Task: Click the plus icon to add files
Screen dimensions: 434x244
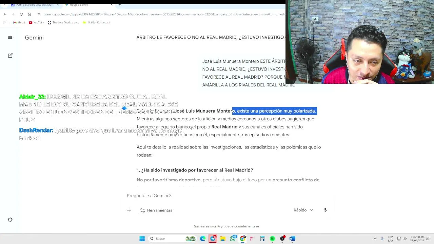Action: [x=129, y=210]
